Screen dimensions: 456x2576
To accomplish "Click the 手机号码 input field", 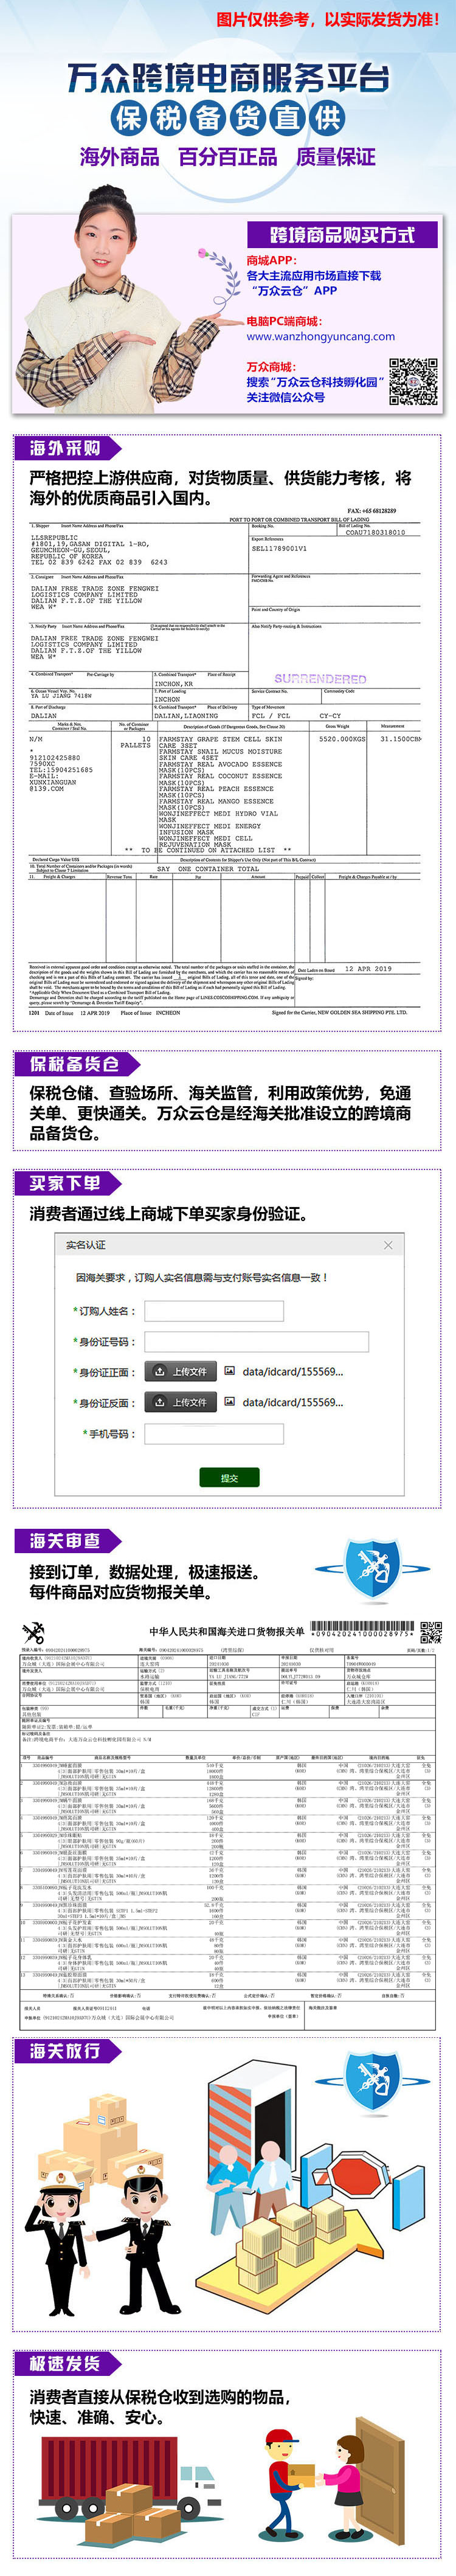I will point(214,1434).
